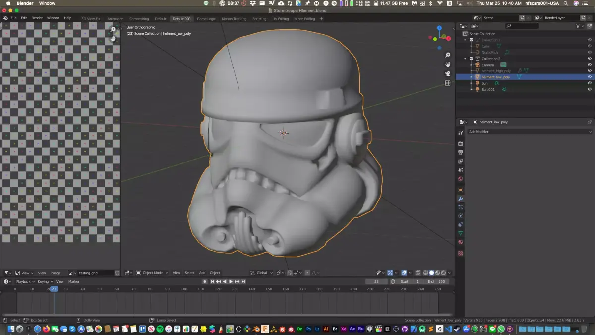Expand the helment_low_poly tree item
Image resolution: width=595 pixels, height=335 pixels.
[x=472, y=77]
